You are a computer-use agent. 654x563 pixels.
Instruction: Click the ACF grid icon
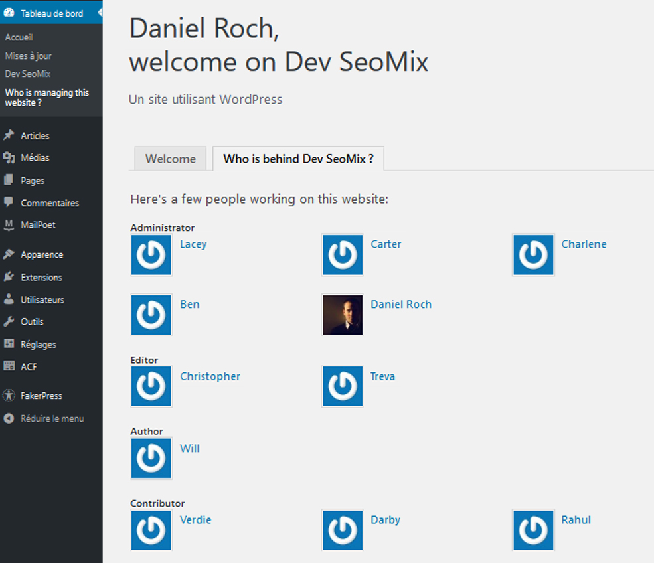click(x=9, y=366)
